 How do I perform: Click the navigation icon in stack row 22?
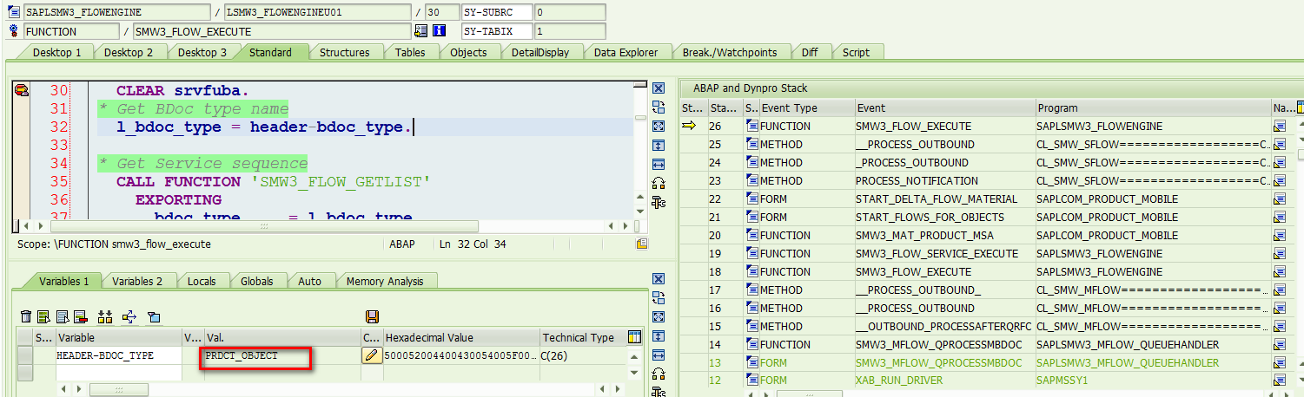click(1280, 199)
